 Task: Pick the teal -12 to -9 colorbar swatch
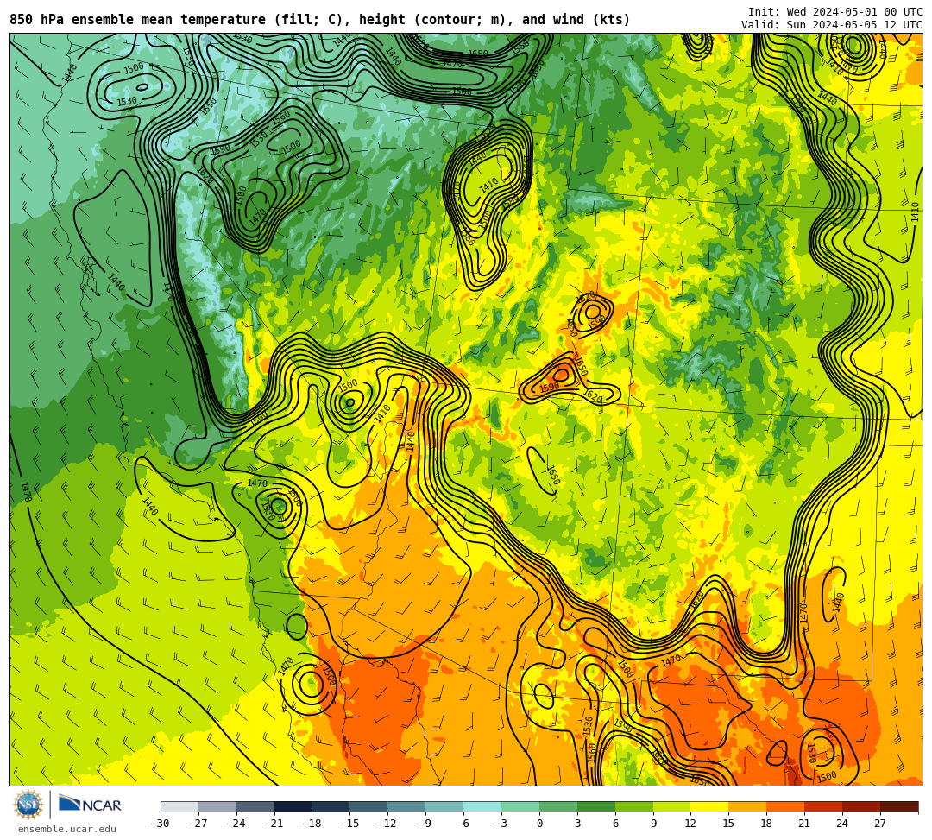(x=407, y=806)
